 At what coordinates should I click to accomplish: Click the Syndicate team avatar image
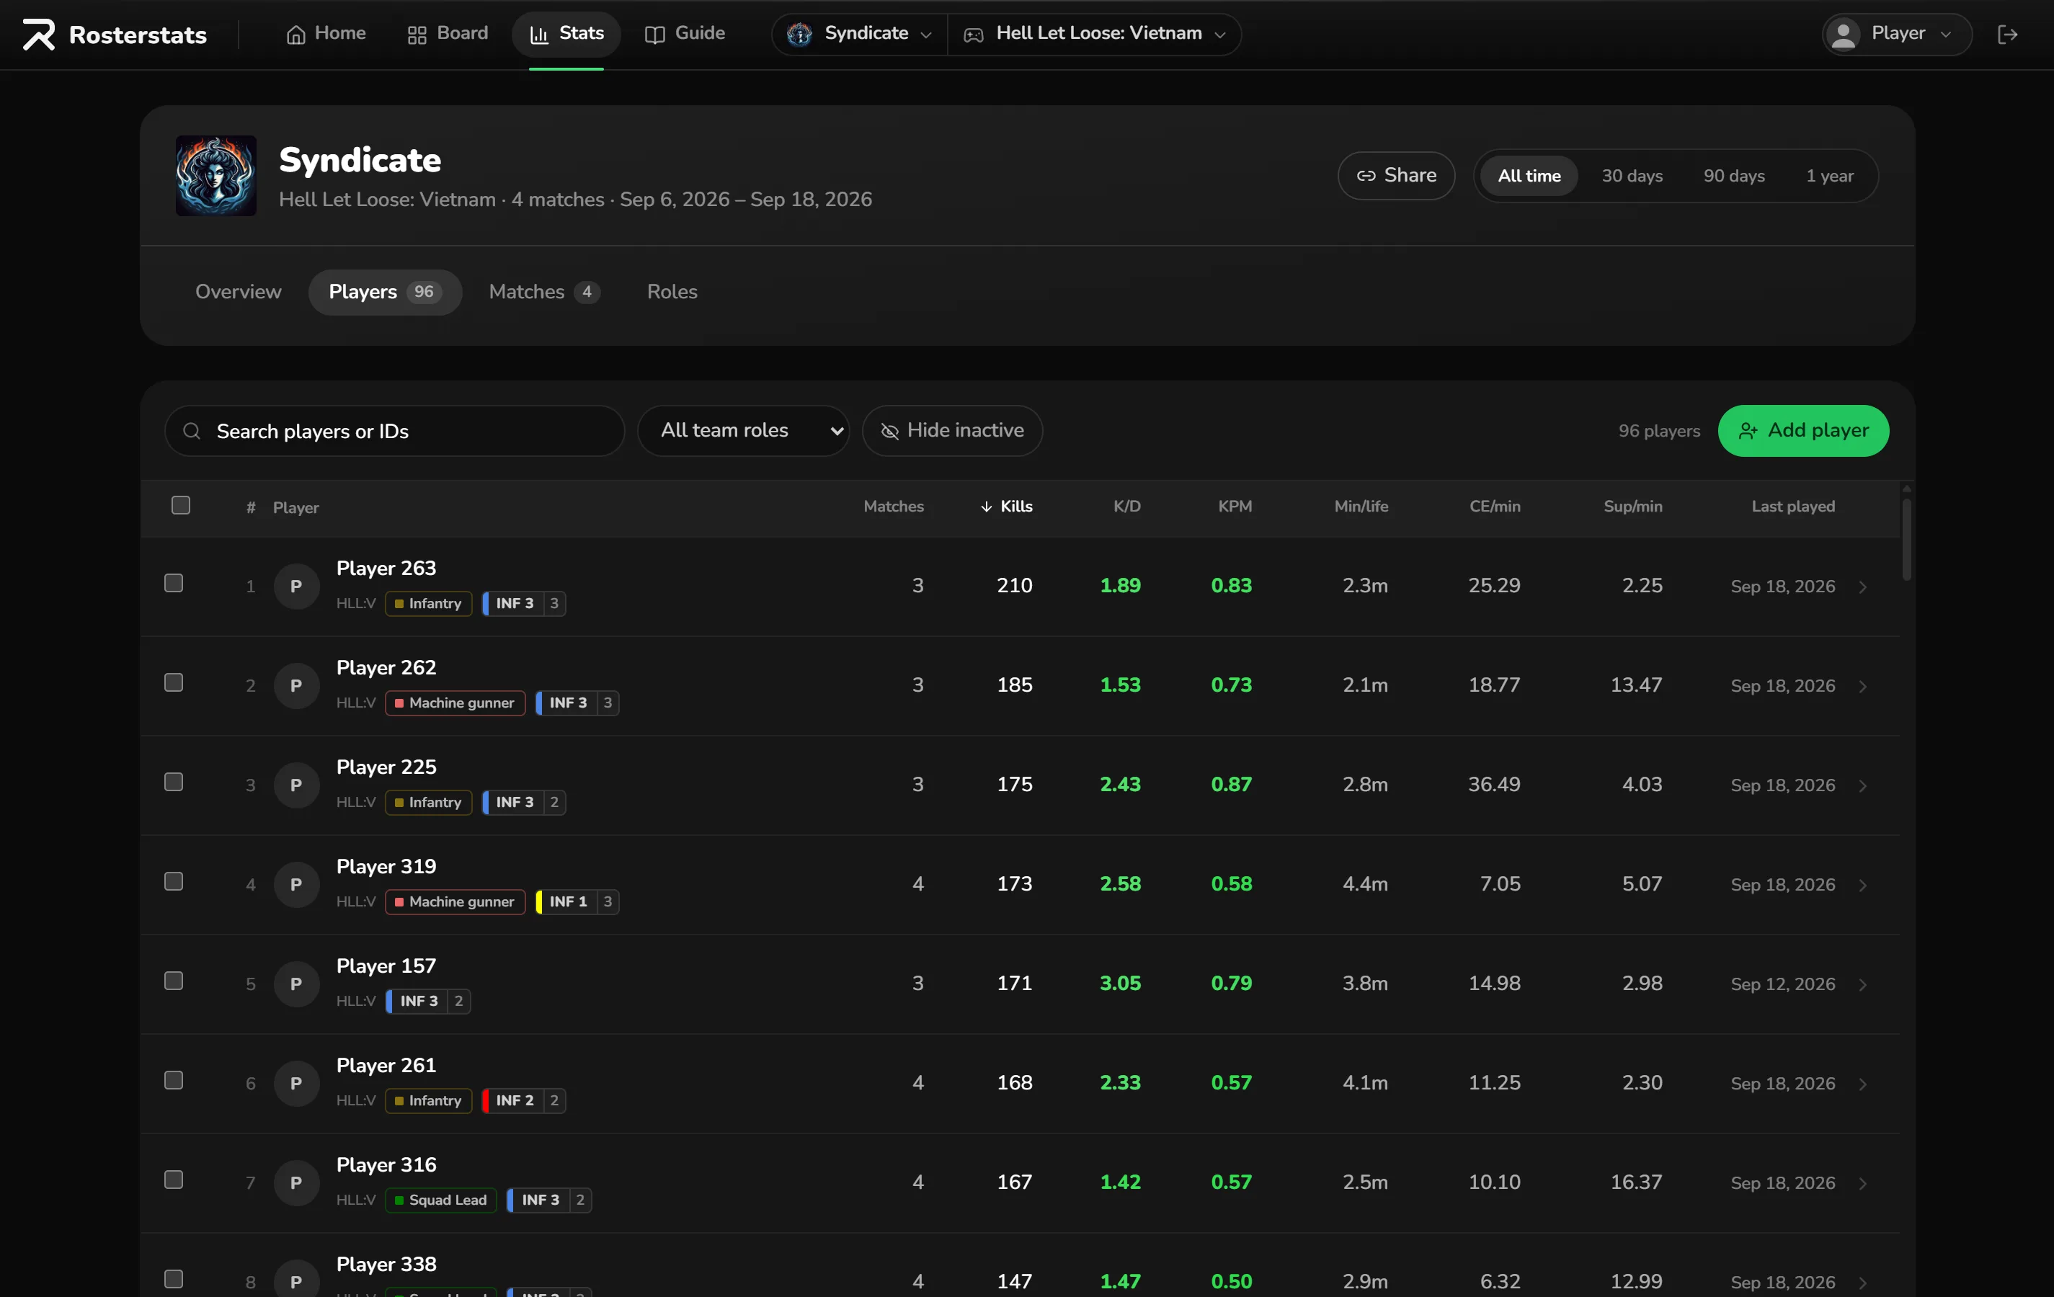(215, 176)
